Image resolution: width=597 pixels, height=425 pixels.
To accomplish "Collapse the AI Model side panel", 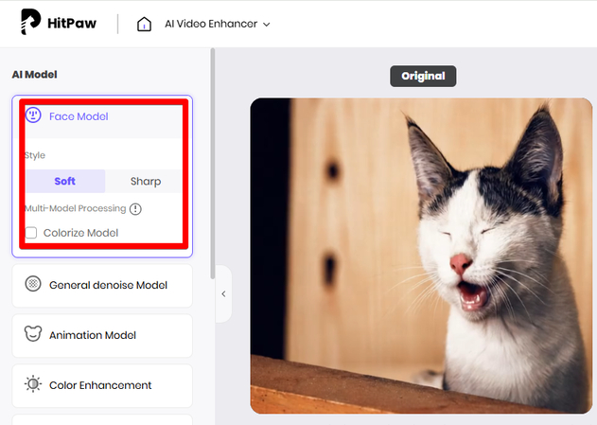I will click(x=223, y=294).
